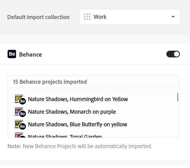Toggle off the Behance import switch
Viewport: 190px width, 168px height.
click(173, 54)
